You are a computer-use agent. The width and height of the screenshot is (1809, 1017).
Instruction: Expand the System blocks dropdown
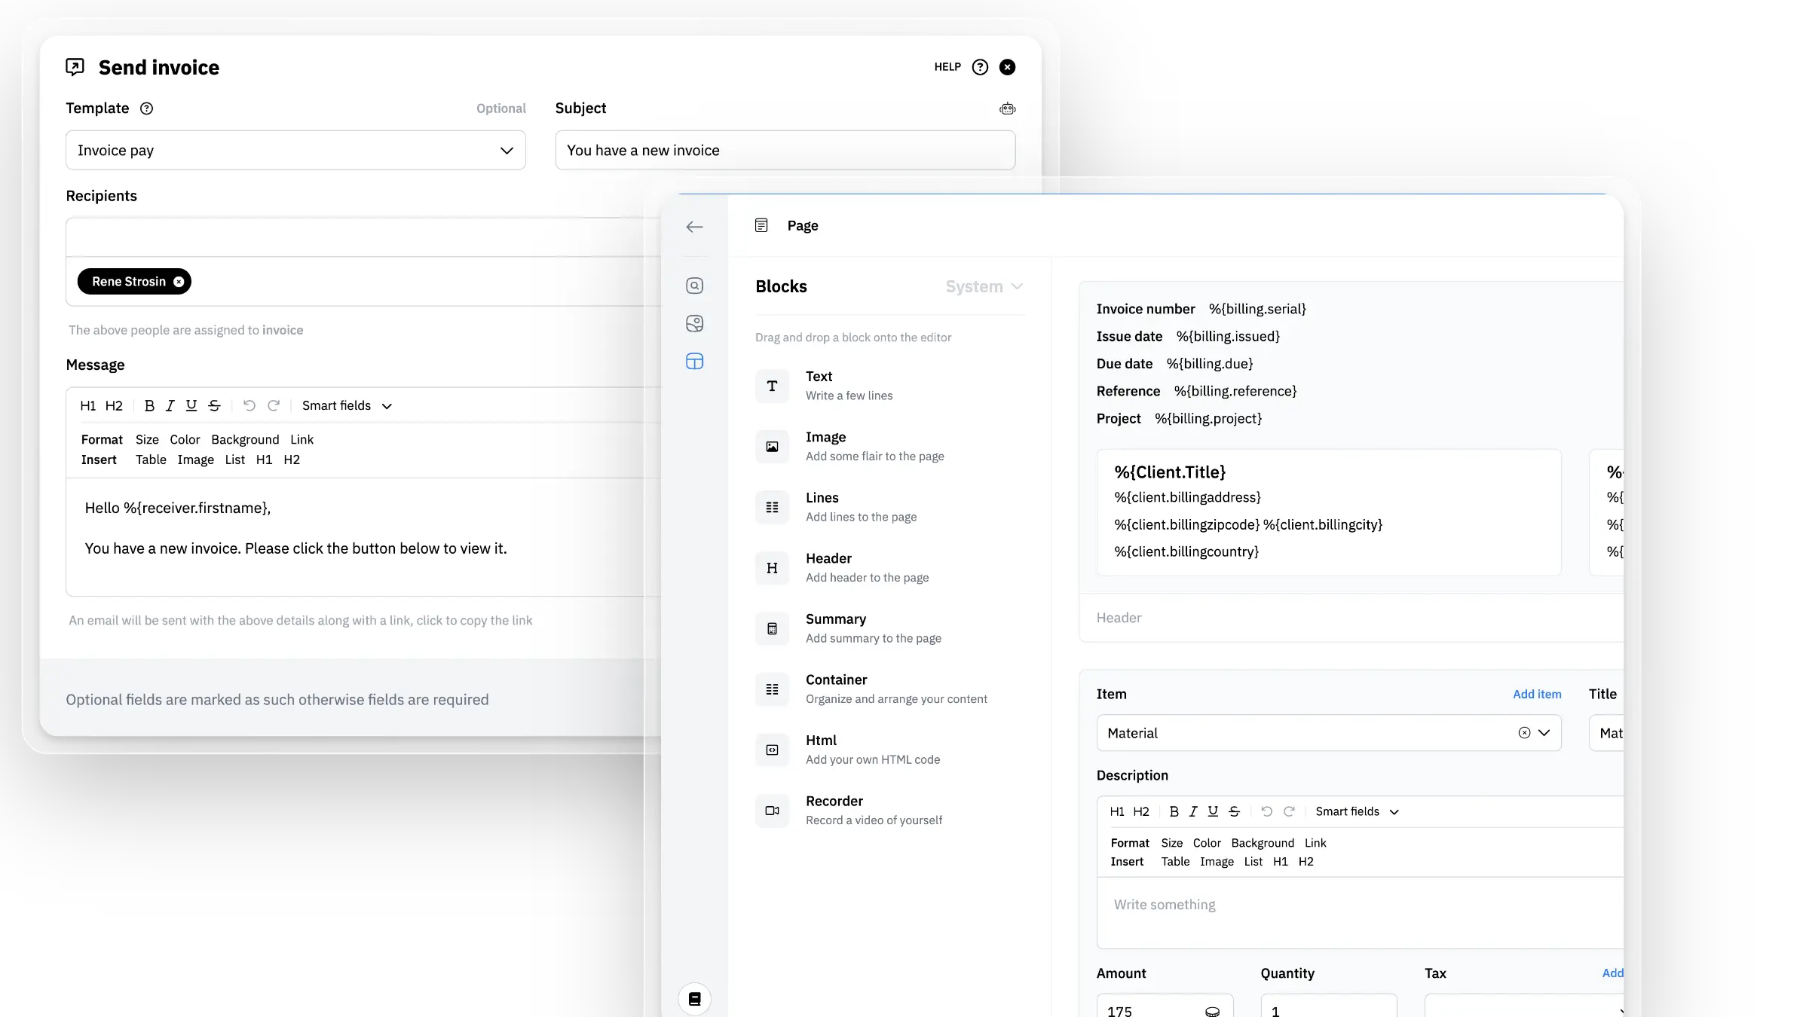point(984,287)
